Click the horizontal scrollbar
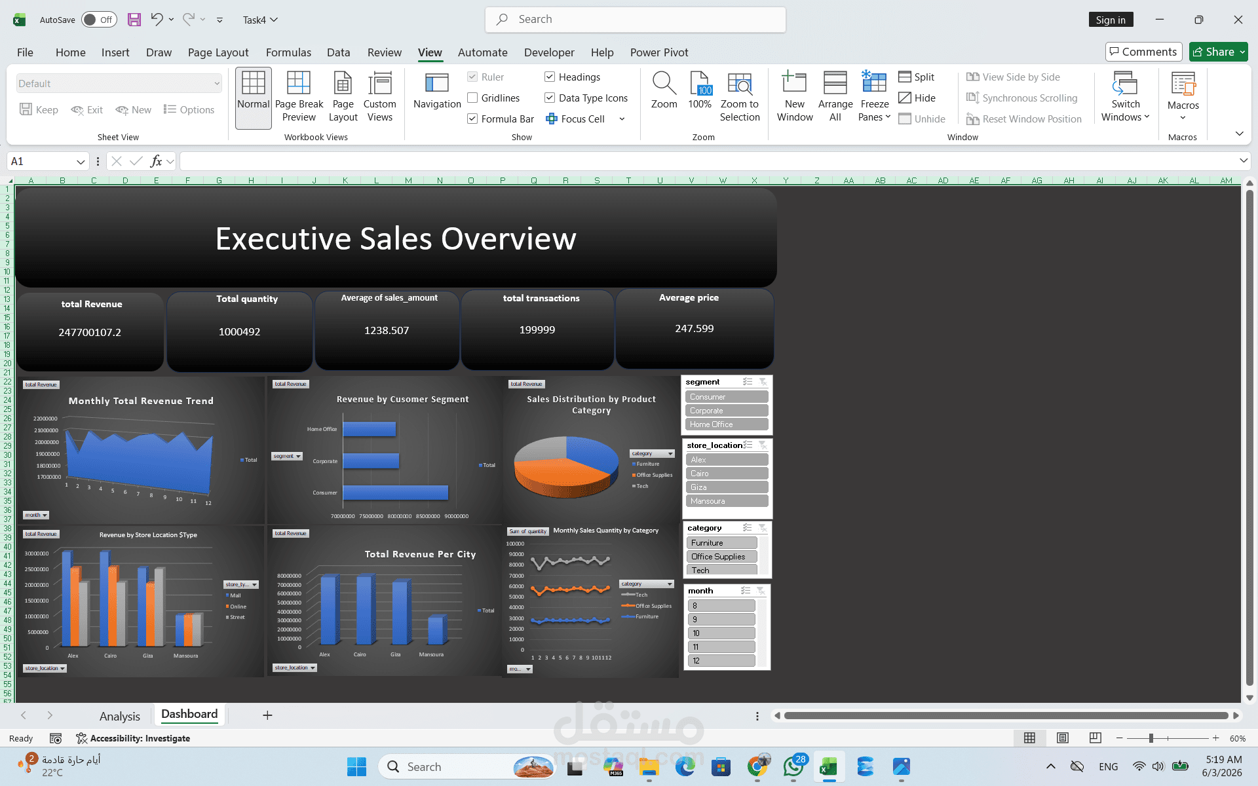This screenshot has width=1258, height=786. [1006, 716]
